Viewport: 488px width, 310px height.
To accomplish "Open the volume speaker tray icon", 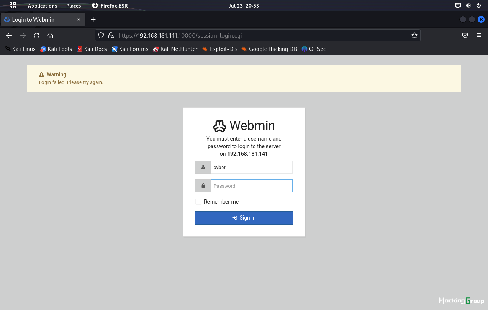I will point(468,6).
